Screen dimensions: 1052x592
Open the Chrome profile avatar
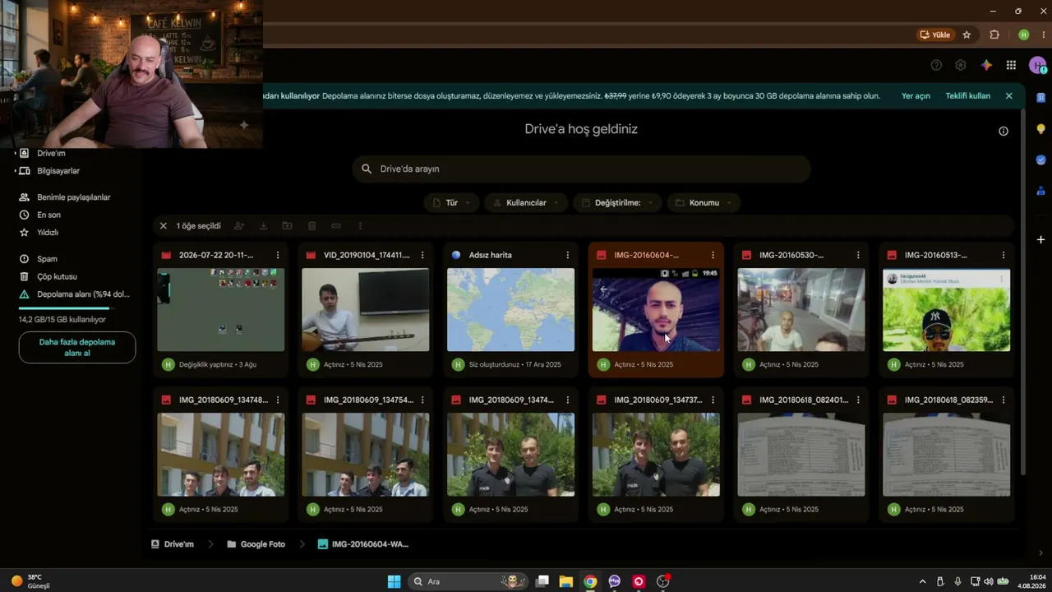pyautogui.click(x=1023, y=35)
